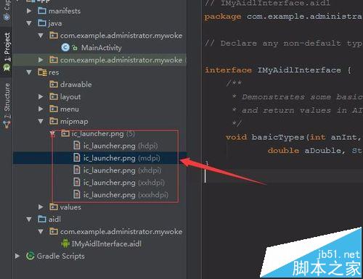
Task: Click the values folder icon
Action: pyautogui.click(x=54, y=207)
